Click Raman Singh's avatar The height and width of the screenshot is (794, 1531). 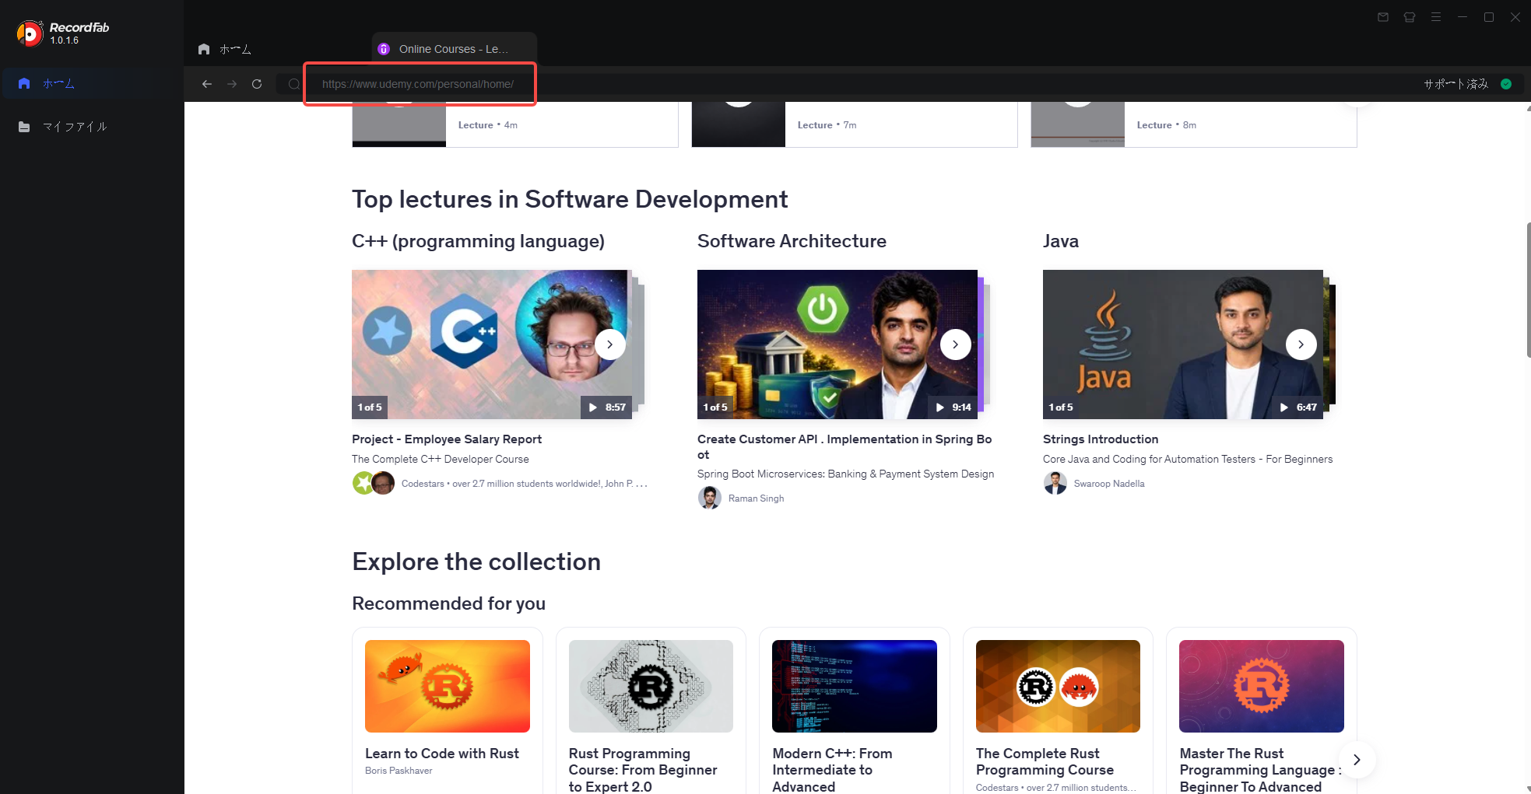click(x=709, y=498)
